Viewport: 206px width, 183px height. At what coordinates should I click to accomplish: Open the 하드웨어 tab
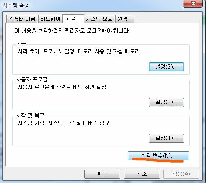click(50, 19)
